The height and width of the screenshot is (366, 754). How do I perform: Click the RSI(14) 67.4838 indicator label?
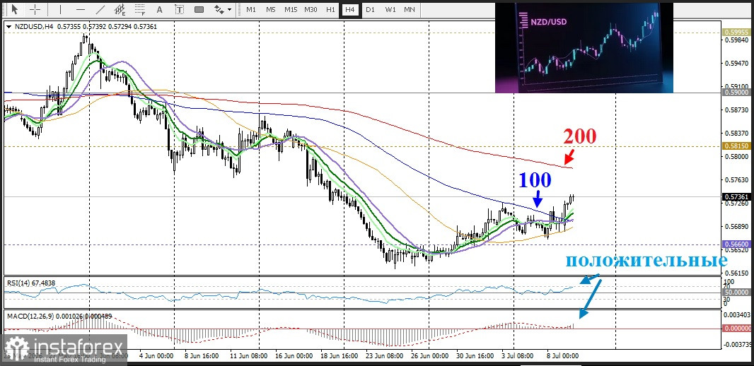[31, 283]
